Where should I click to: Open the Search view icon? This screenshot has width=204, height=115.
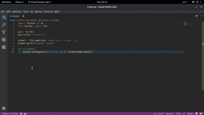pos(4,25)
